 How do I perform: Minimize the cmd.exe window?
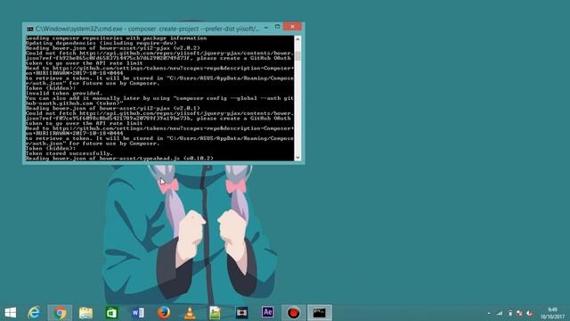click(266, 28)
